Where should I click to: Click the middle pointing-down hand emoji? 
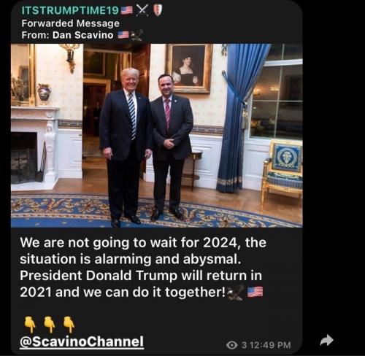(x=50, y=324)
